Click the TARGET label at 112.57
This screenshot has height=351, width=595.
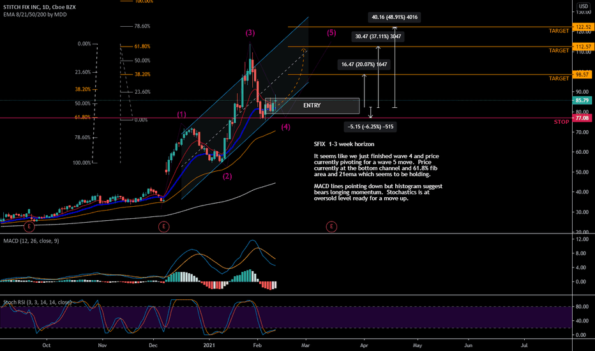point(559,50)
